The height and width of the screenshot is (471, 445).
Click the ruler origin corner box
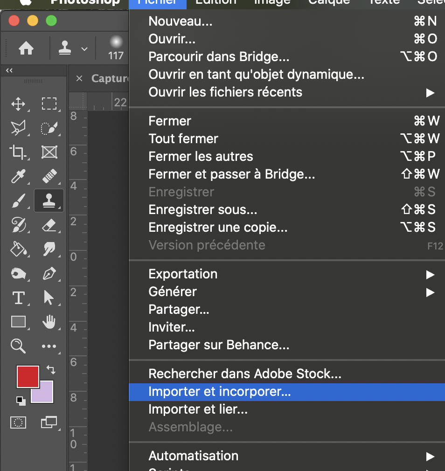click(x=78, y=101)
